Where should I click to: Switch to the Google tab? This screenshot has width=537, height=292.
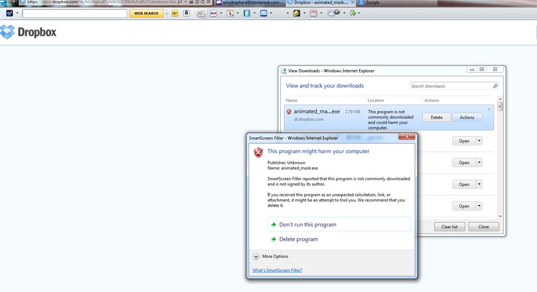372,2
